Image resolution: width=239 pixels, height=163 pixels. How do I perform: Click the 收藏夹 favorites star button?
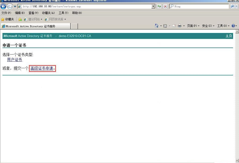coord(7,19)
